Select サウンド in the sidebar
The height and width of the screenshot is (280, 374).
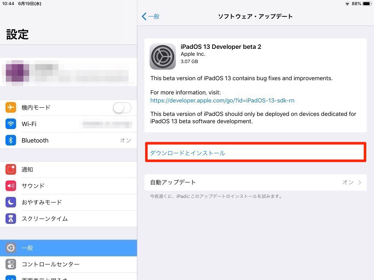[x=68, y=186]
